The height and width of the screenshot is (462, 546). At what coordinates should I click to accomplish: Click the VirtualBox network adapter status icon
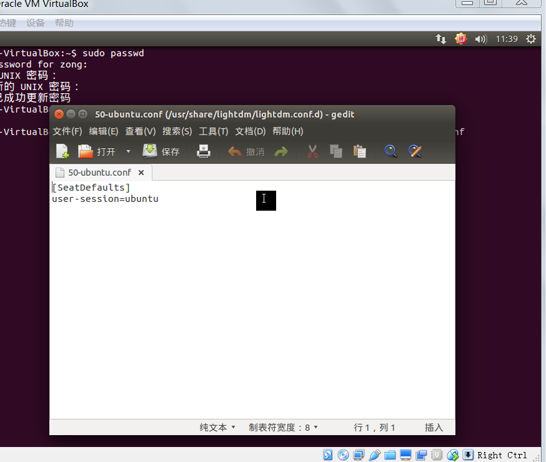359,454
